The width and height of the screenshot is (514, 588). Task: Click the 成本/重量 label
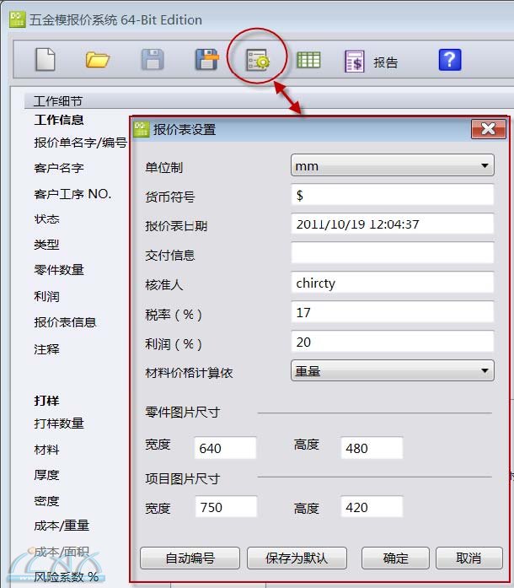point(62,526)
